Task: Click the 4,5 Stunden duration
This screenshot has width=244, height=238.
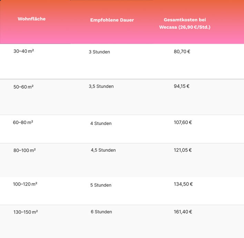Action: tap(103, 150)
